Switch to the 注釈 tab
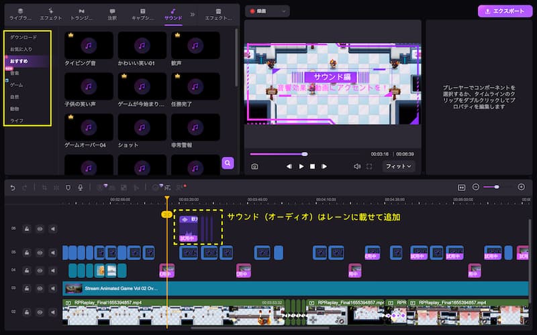 pyautogui.click(x=112, y=14)
